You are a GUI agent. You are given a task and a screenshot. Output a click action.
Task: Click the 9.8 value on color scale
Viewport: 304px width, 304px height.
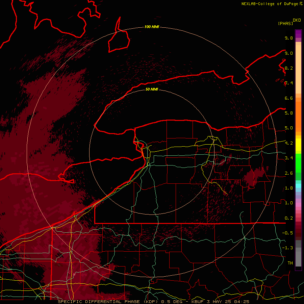(x=289, y=38)
